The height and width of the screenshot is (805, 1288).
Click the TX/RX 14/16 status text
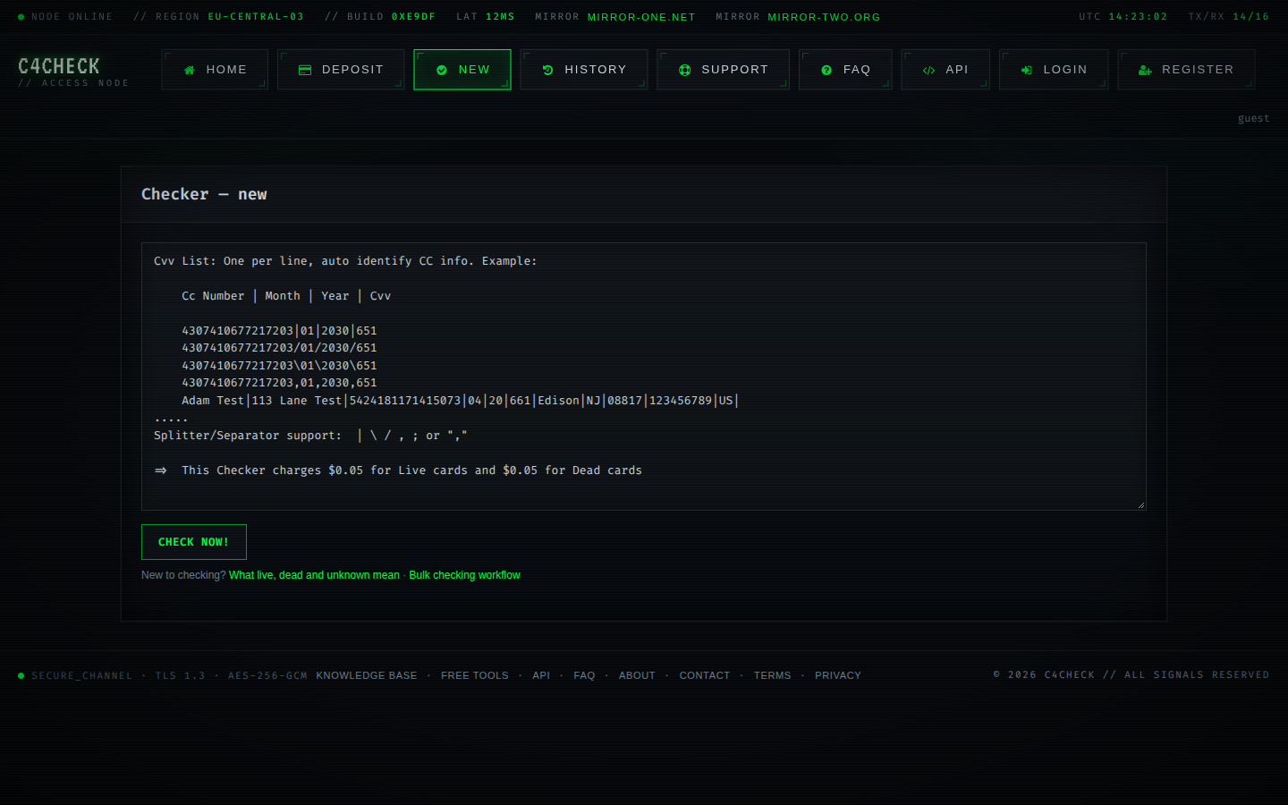1228,17
